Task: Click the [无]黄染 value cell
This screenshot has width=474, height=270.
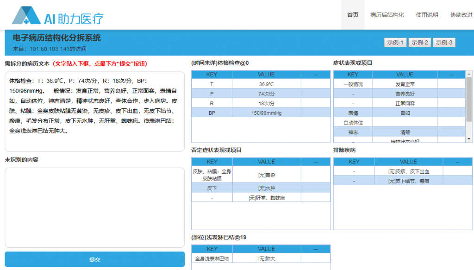Action: click(x=266, y=175)
